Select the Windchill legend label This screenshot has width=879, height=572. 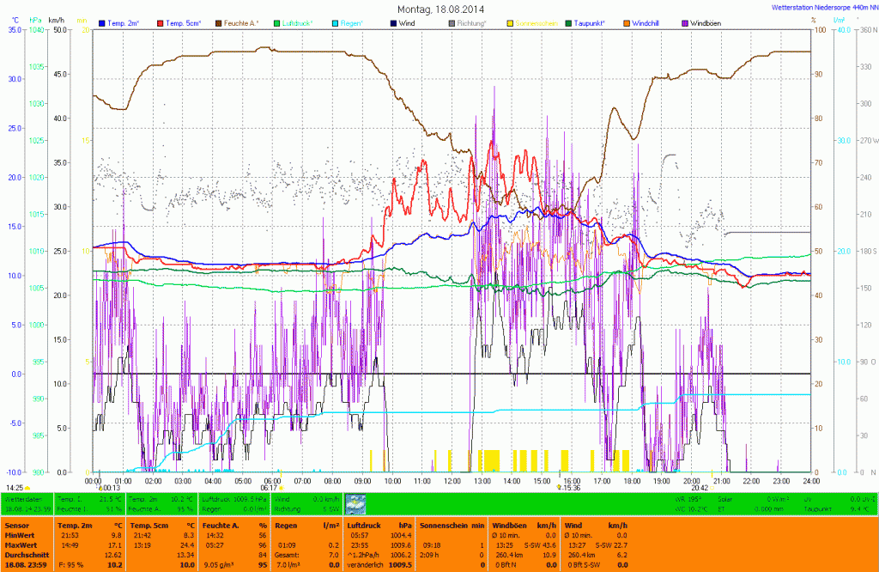(645, 21)
